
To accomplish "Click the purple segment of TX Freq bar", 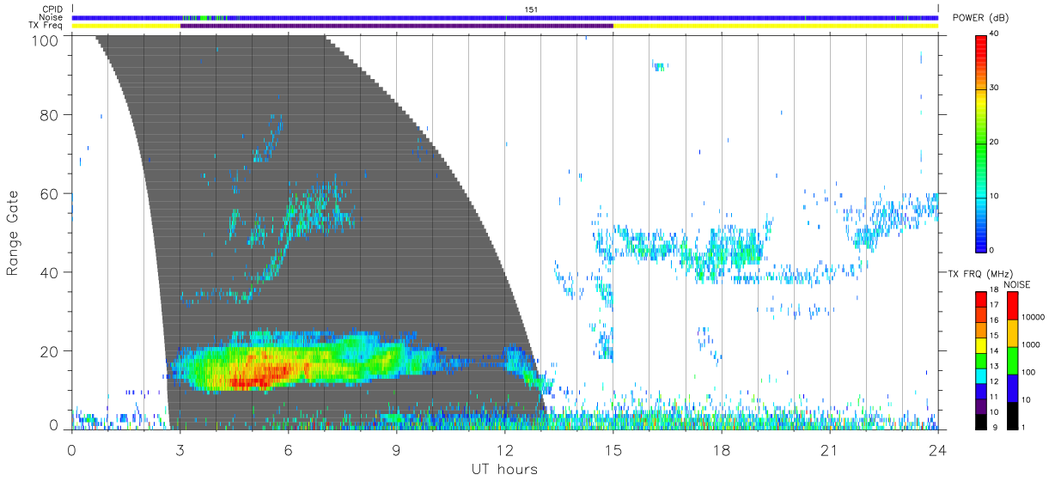I will coord(396,26).
